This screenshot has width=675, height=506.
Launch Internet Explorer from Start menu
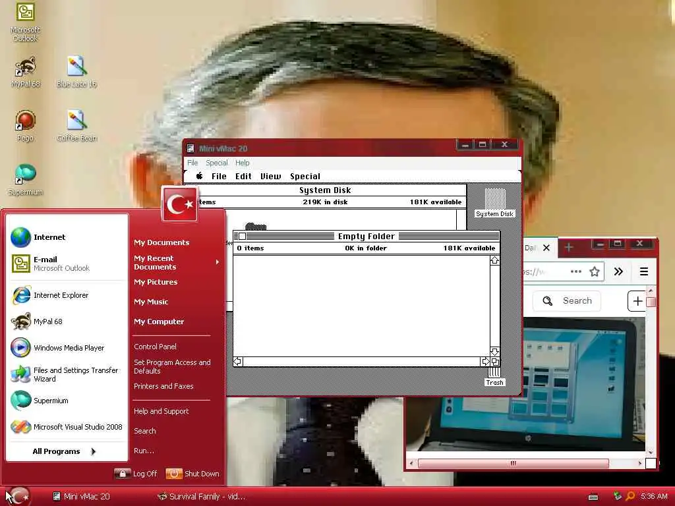[68, 295]
